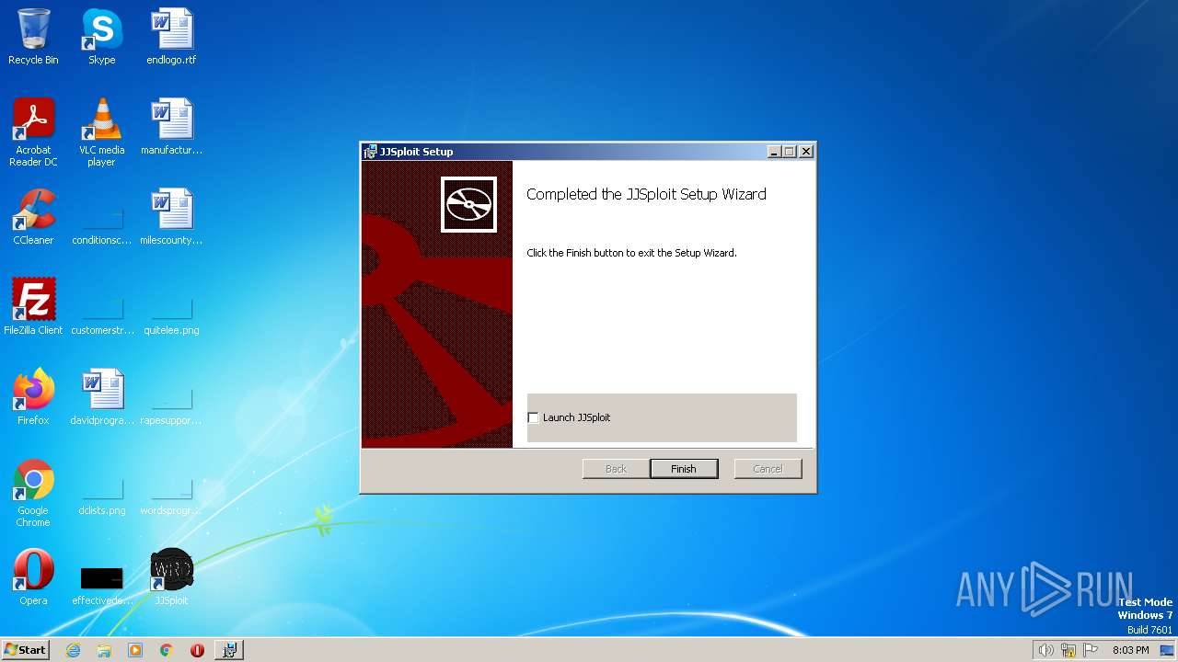Select the milescounty... document icon
Image resolution: width=1178 pixels, height=662 pixels.
(x=171, y=217)
